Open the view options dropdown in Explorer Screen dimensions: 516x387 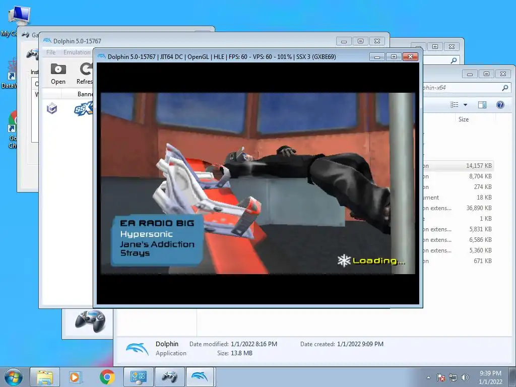tap(465, 105)
